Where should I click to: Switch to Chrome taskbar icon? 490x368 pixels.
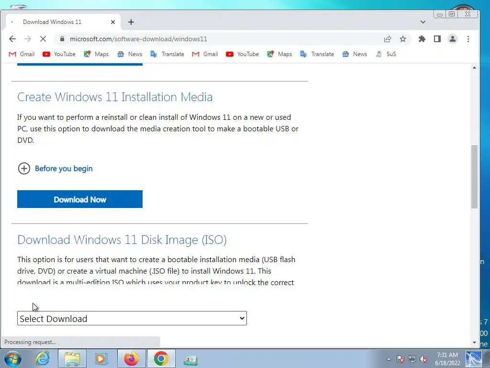[x=161, y=358]
